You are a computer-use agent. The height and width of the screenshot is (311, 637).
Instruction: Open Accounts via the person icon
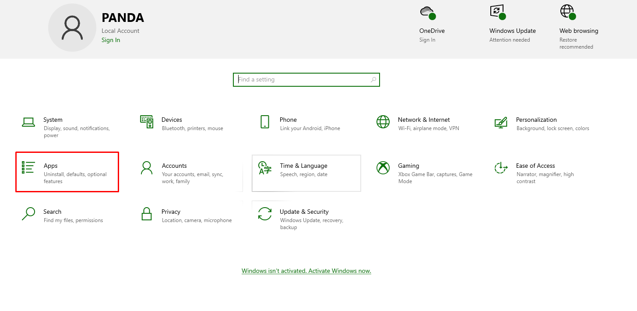click(146, 168)
